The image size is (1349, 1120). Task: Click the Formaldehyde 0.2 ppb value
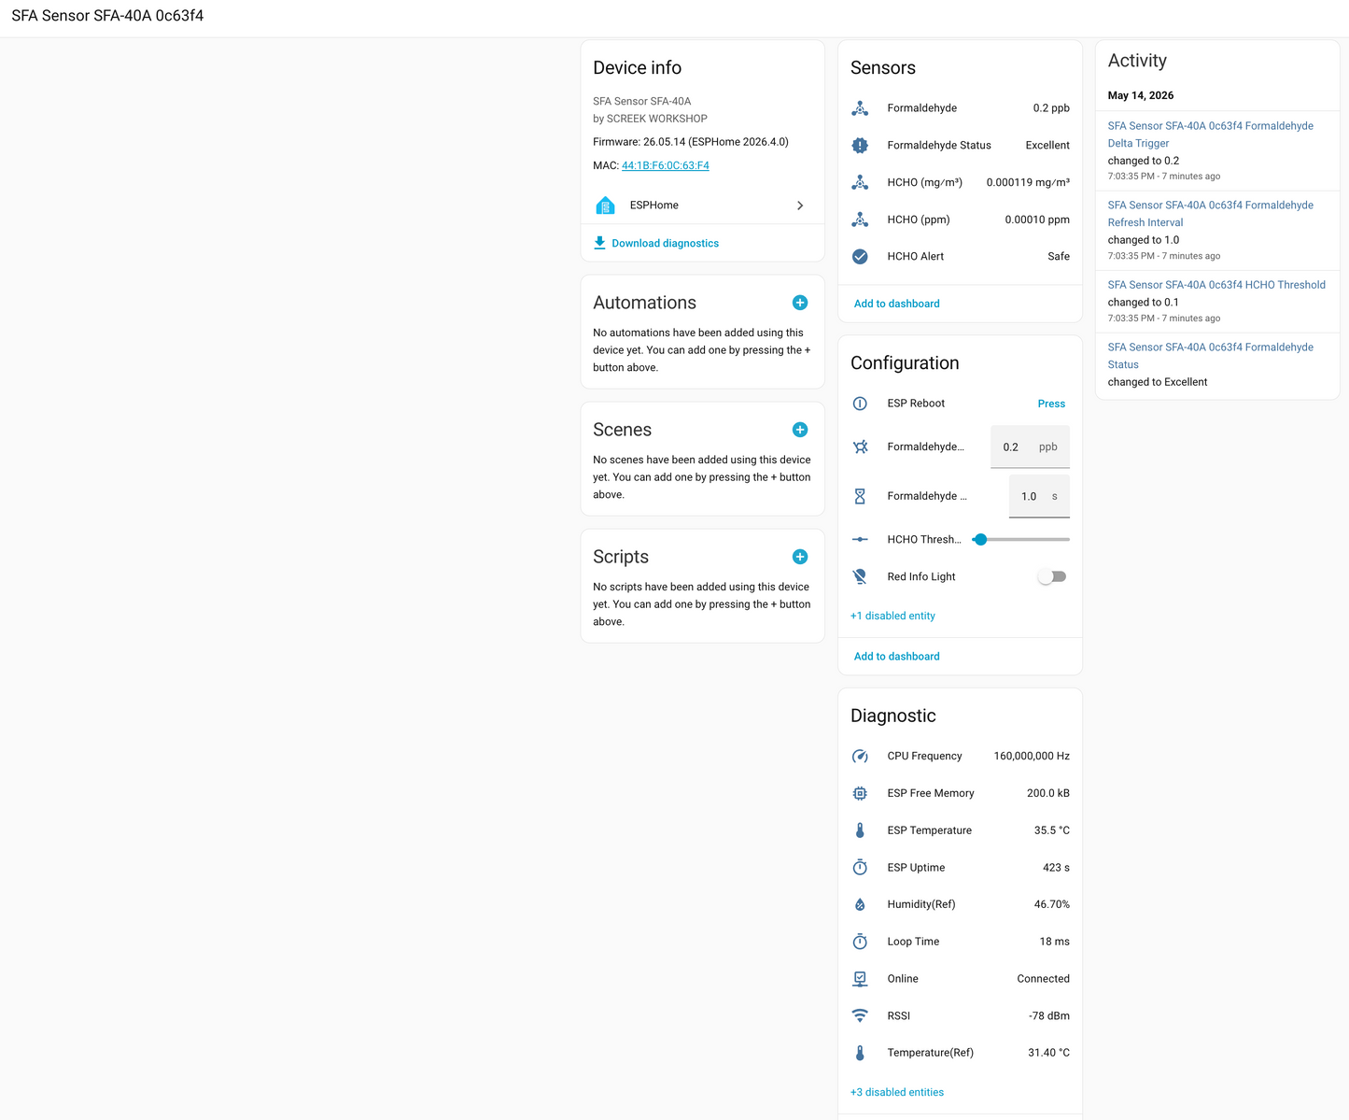click(1051, 108)
